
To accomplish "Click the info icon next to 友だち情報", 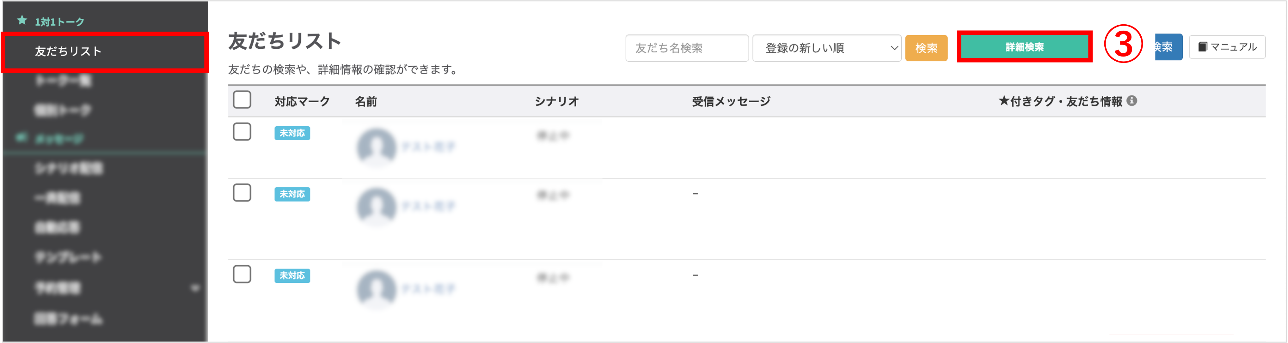I will click(1132, 101).
